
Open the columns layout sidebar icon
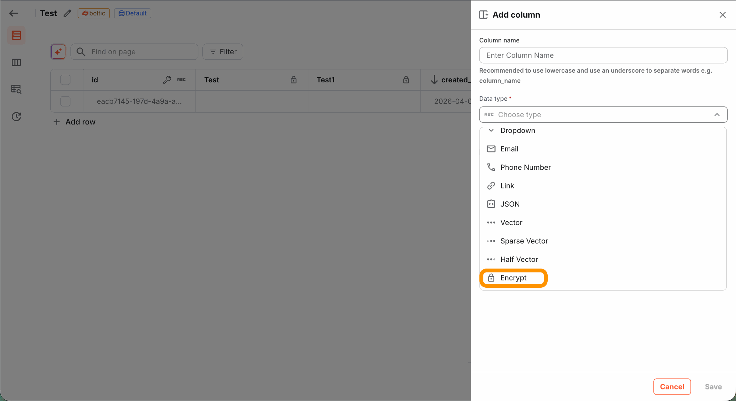pyautogui.click(x=16, y=63)
